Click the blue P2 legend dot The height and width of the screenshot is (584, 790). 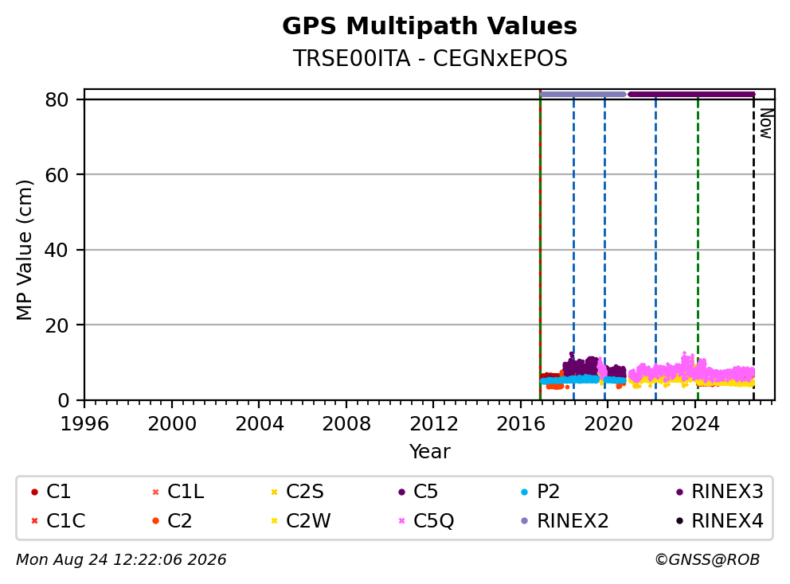pyautogui.click(x=525, y=492)
